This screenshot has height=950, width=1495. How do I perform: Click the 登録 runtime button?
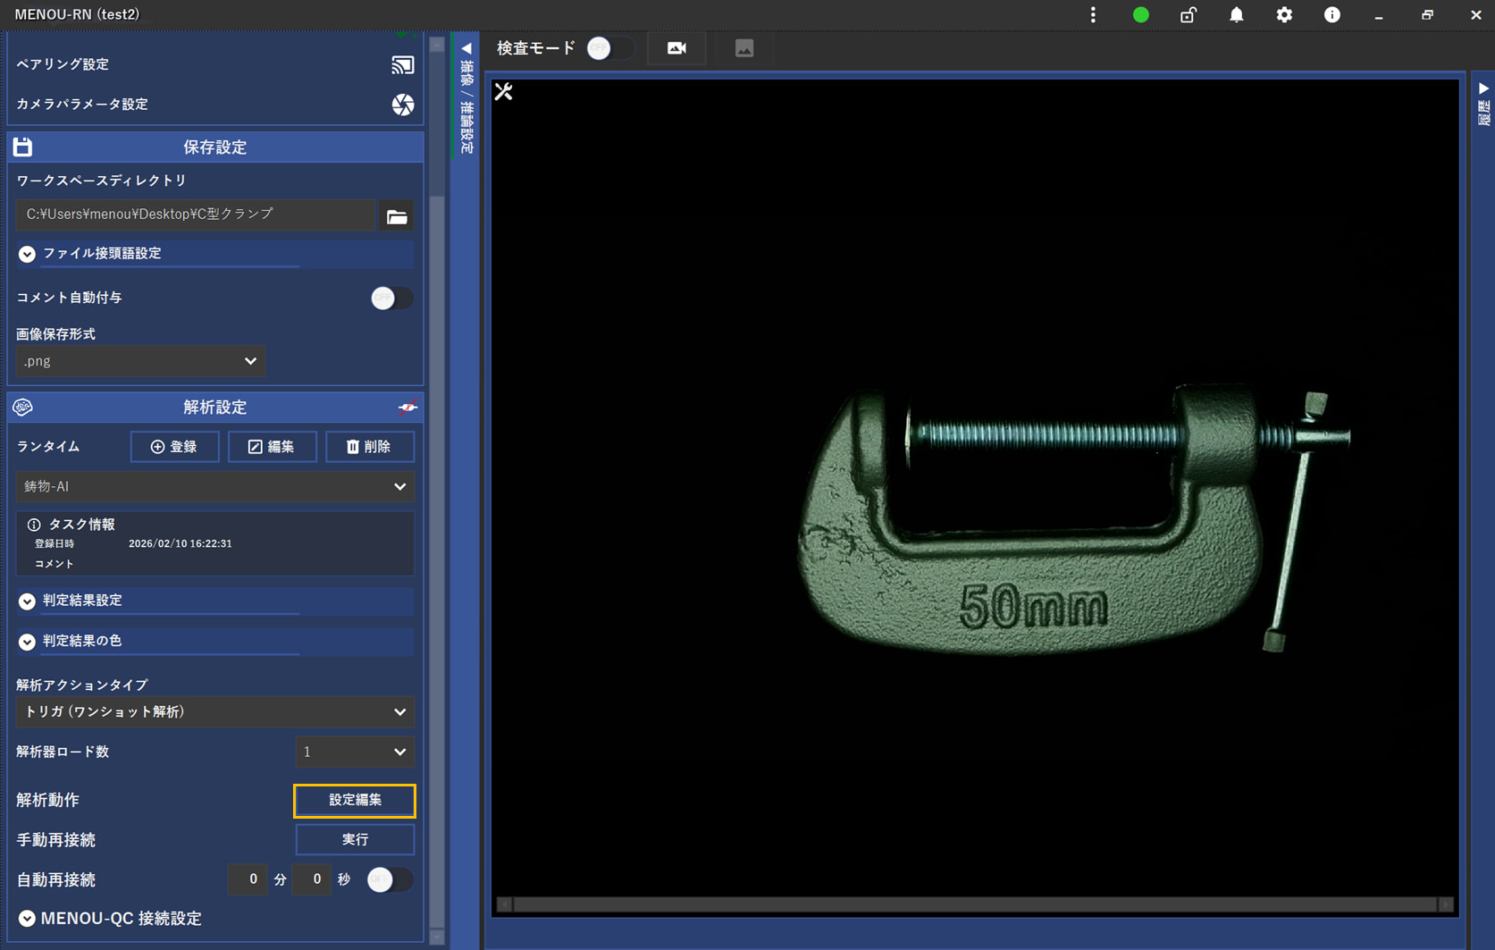click(174, 447)
